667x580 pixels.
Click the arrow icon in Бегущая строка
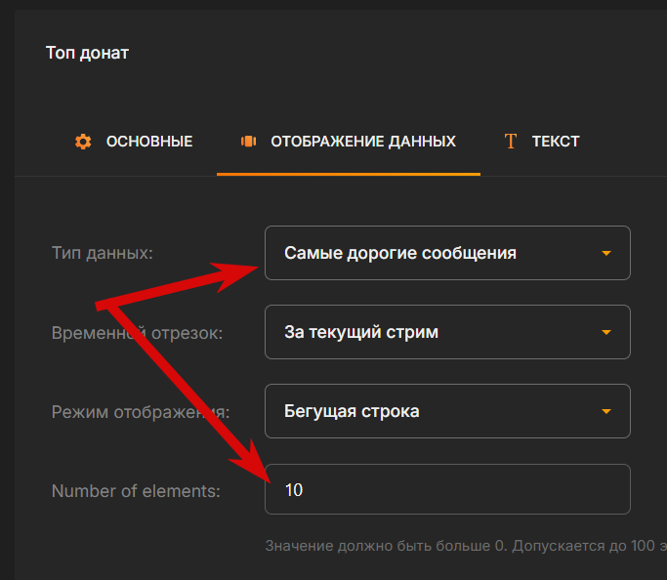(x=606, y=411)
